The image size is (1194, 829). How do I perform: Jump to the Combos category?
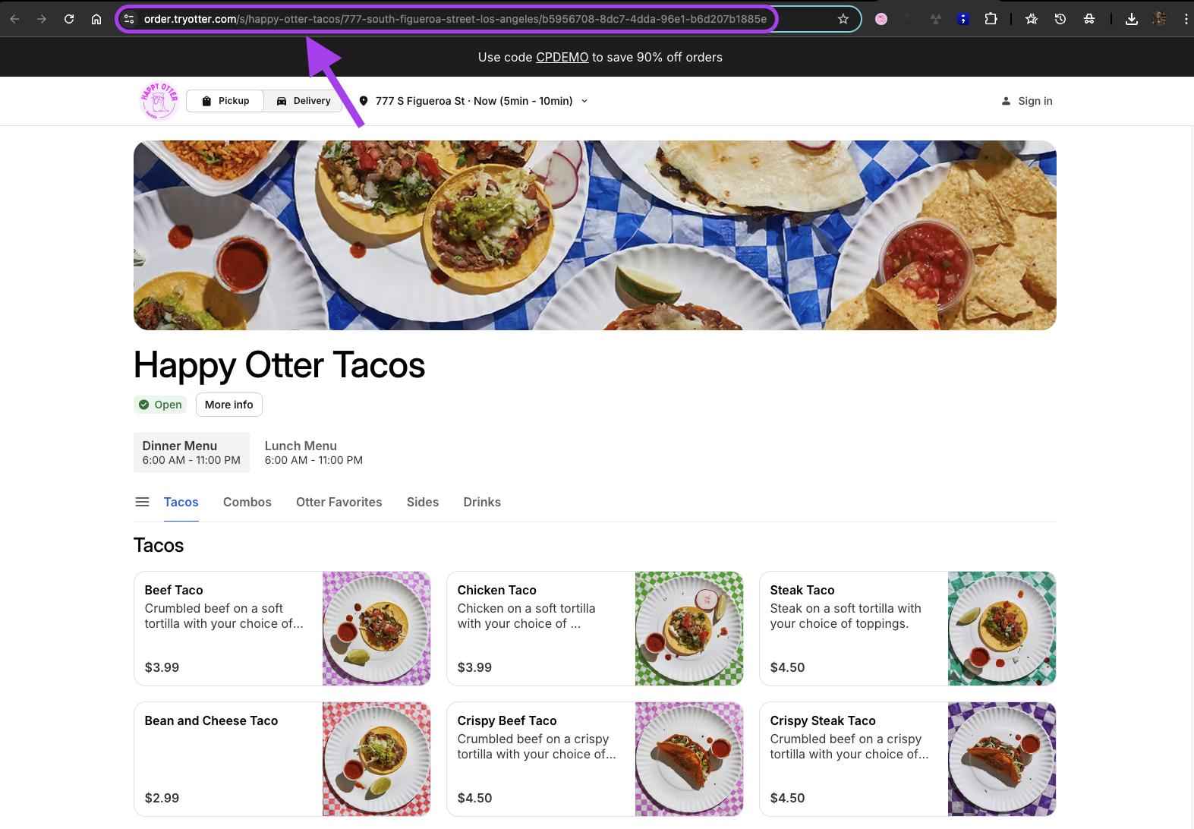click(247, 502)
